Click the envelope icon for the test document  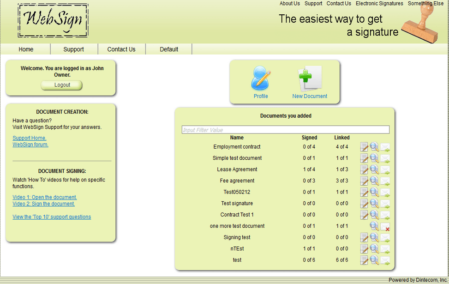(x=385, y=260)
